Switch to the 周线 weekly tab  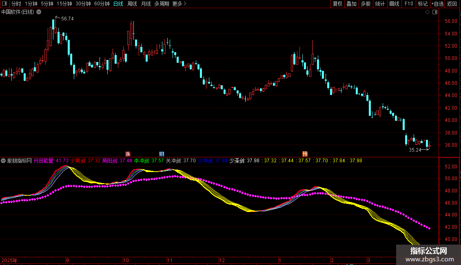click(x=132, y=4)
